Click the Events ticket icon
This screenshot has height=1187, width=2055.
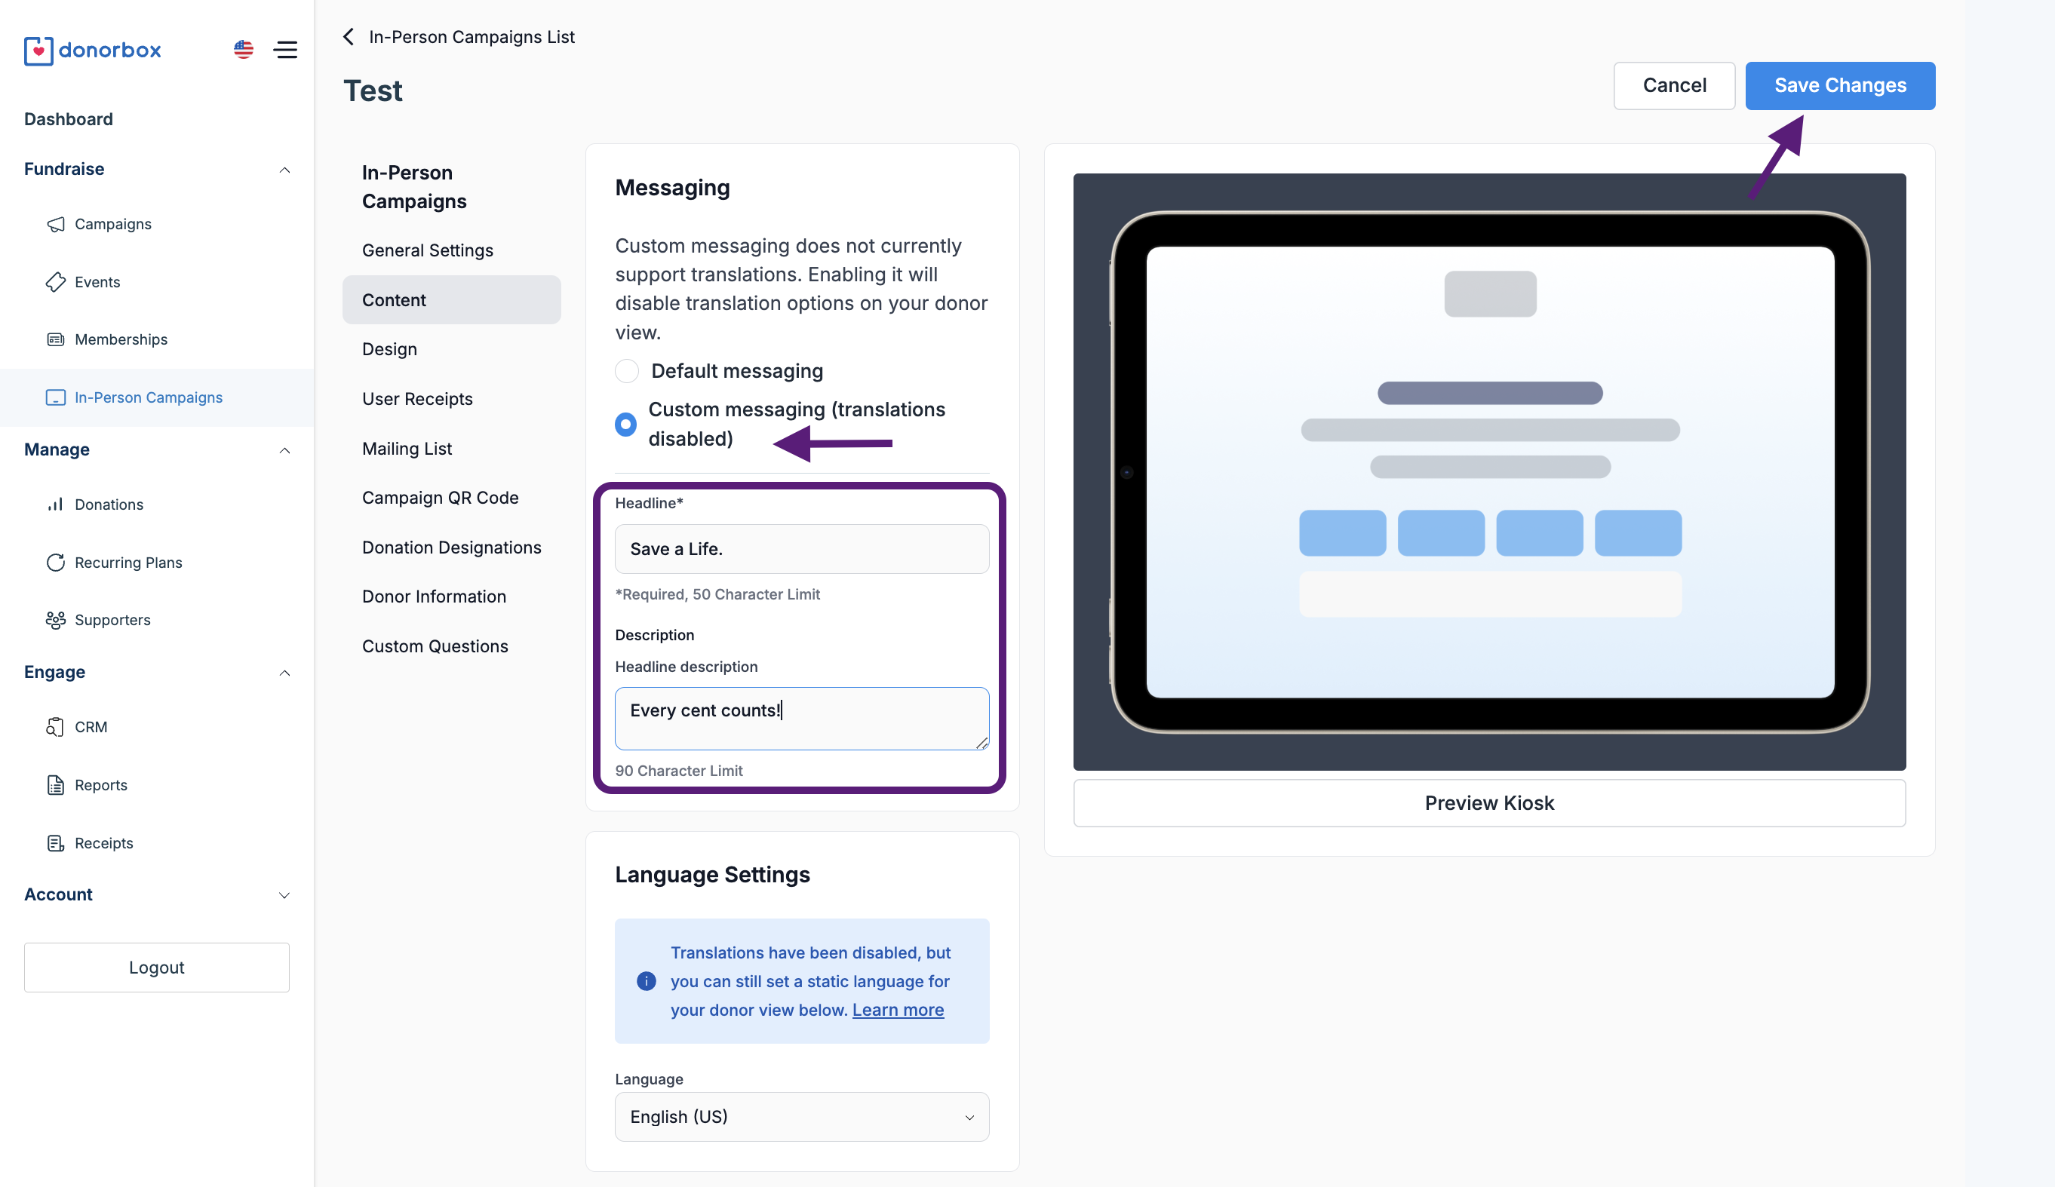56,282
